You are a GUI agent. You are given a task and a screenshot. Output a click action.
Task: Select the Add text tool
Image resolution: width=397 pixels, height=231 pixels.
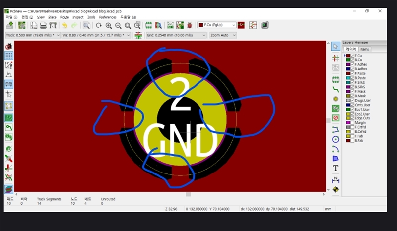336,168
